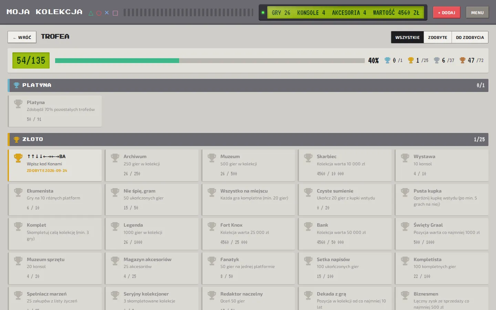
Task: Click the trophy icon on the Fanatyk card
Action: [212, 261]
